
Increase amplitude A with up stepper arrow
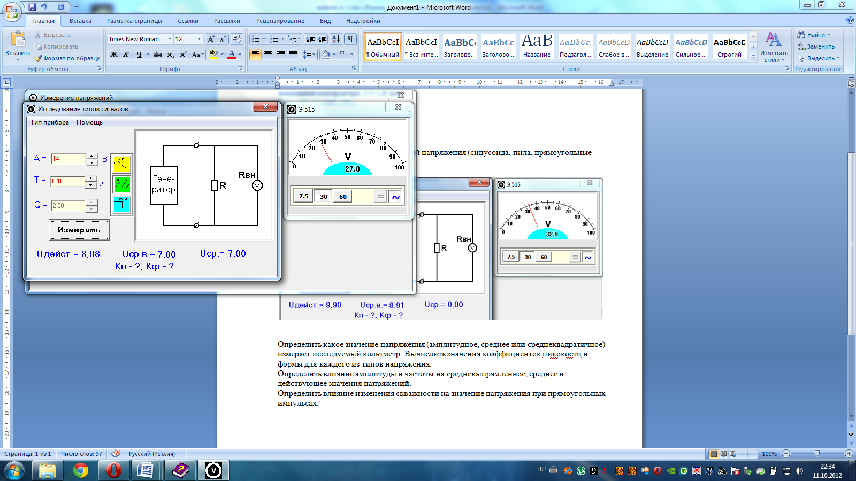coord(92,156)
